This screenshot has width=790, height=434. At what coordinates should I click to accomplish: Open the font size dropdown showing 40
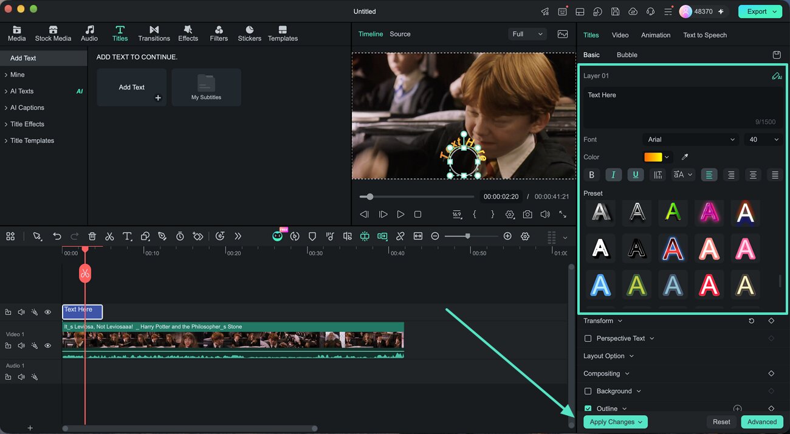click(x=763, y=140)
